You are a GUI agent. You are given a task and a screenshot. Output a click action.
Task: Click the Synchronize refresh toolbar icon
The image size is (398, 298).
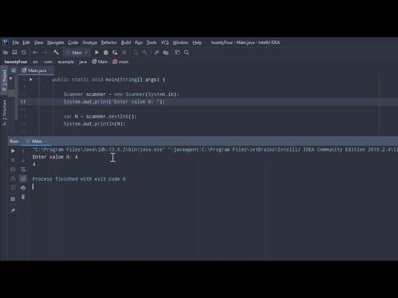(24, 52)
